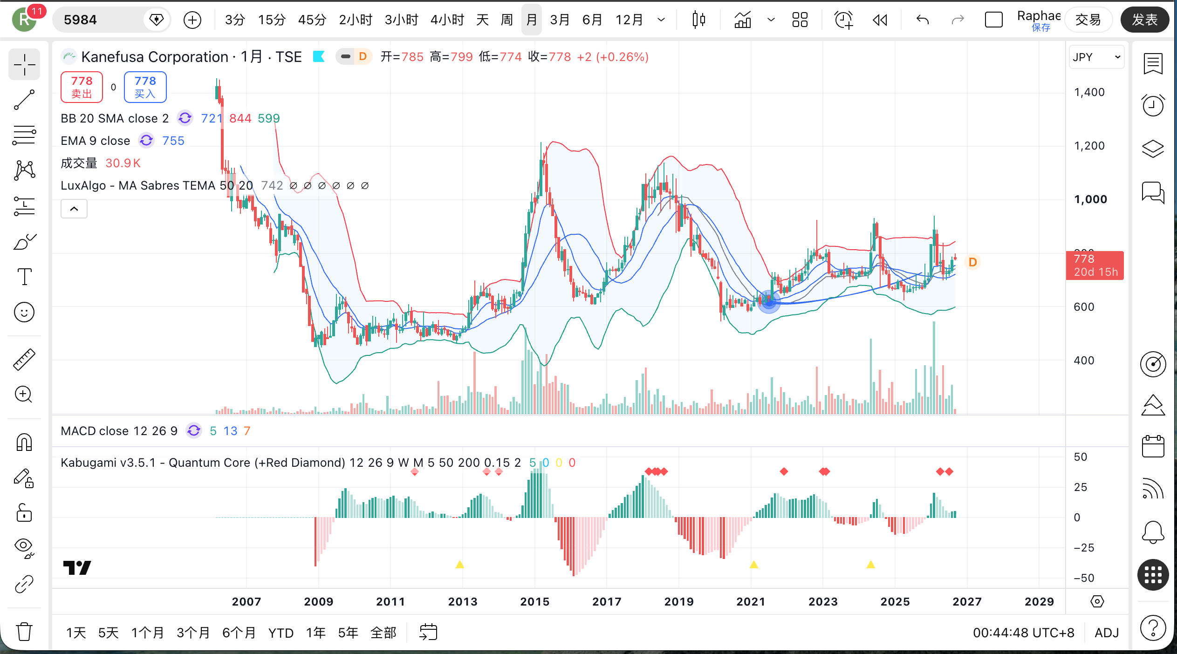The height and width of the screenshot is (654, 1177).
Task: Expand the indicator templates dropdown arrow
Action: 771,20
